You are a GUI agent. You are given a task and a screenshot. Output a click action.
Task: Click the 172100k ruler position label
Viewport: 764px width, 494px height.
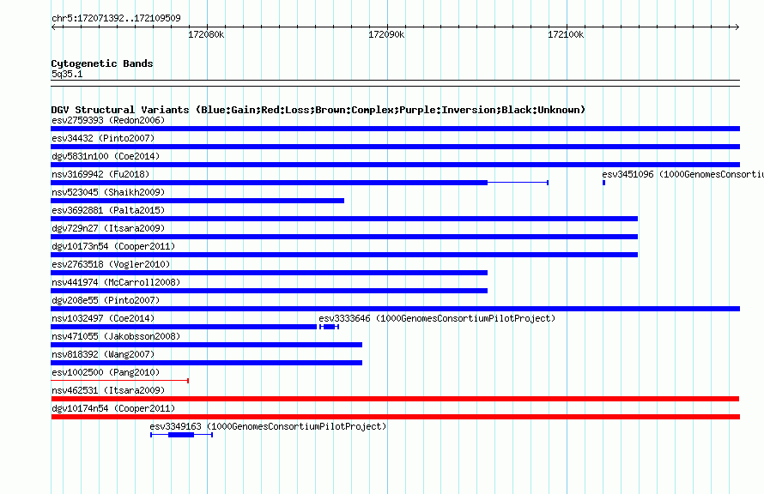[566, 34]
